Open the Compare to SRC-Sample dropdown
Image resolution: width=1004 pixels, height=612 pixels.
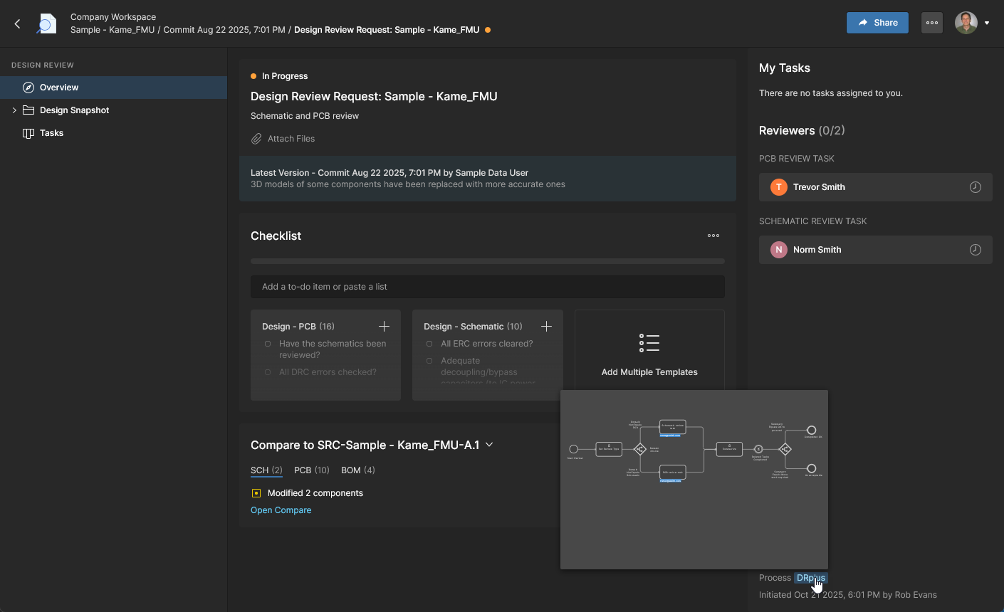[x=489, y=445]
